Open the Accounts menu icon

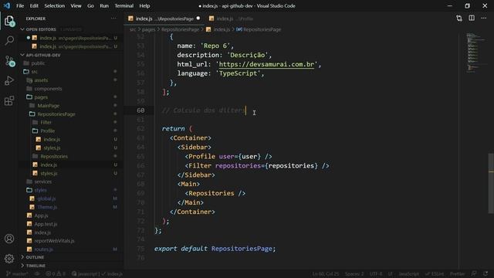coord(9,239)
